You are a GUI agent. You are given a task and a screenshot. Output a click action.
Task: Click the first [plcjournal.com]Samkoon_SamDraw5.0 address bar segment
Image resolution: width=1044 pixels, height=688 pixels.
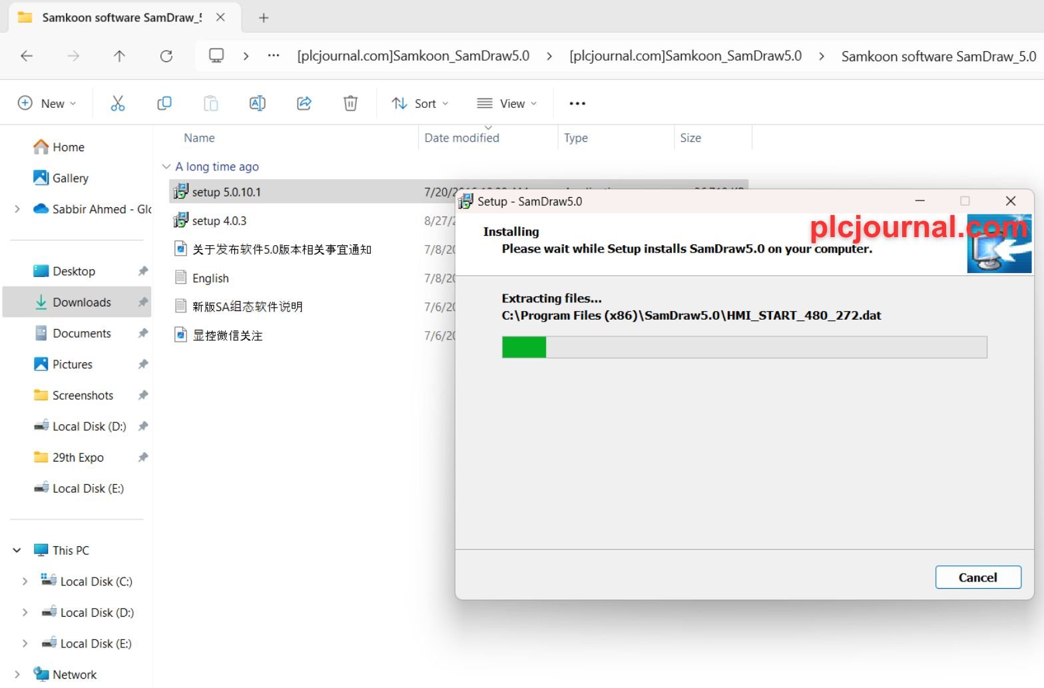(413, 56)
